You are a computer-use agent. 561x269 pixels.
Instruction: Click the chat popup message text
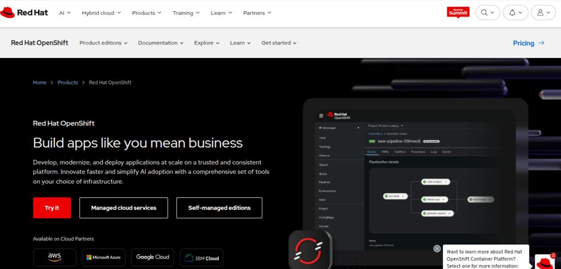tap(484, 259)
